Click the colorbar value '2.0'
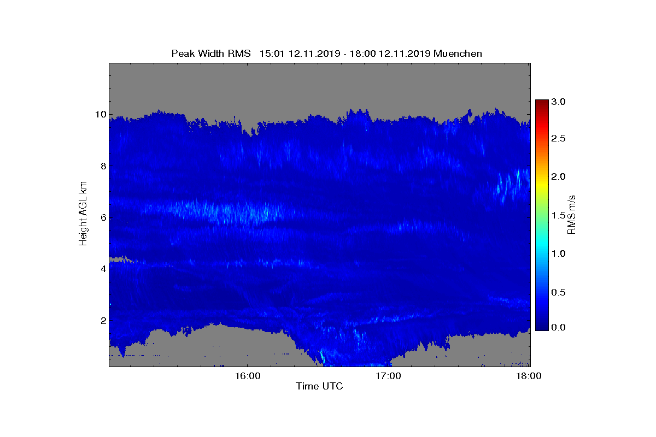The image size is (656, 437). click(559, 176)
